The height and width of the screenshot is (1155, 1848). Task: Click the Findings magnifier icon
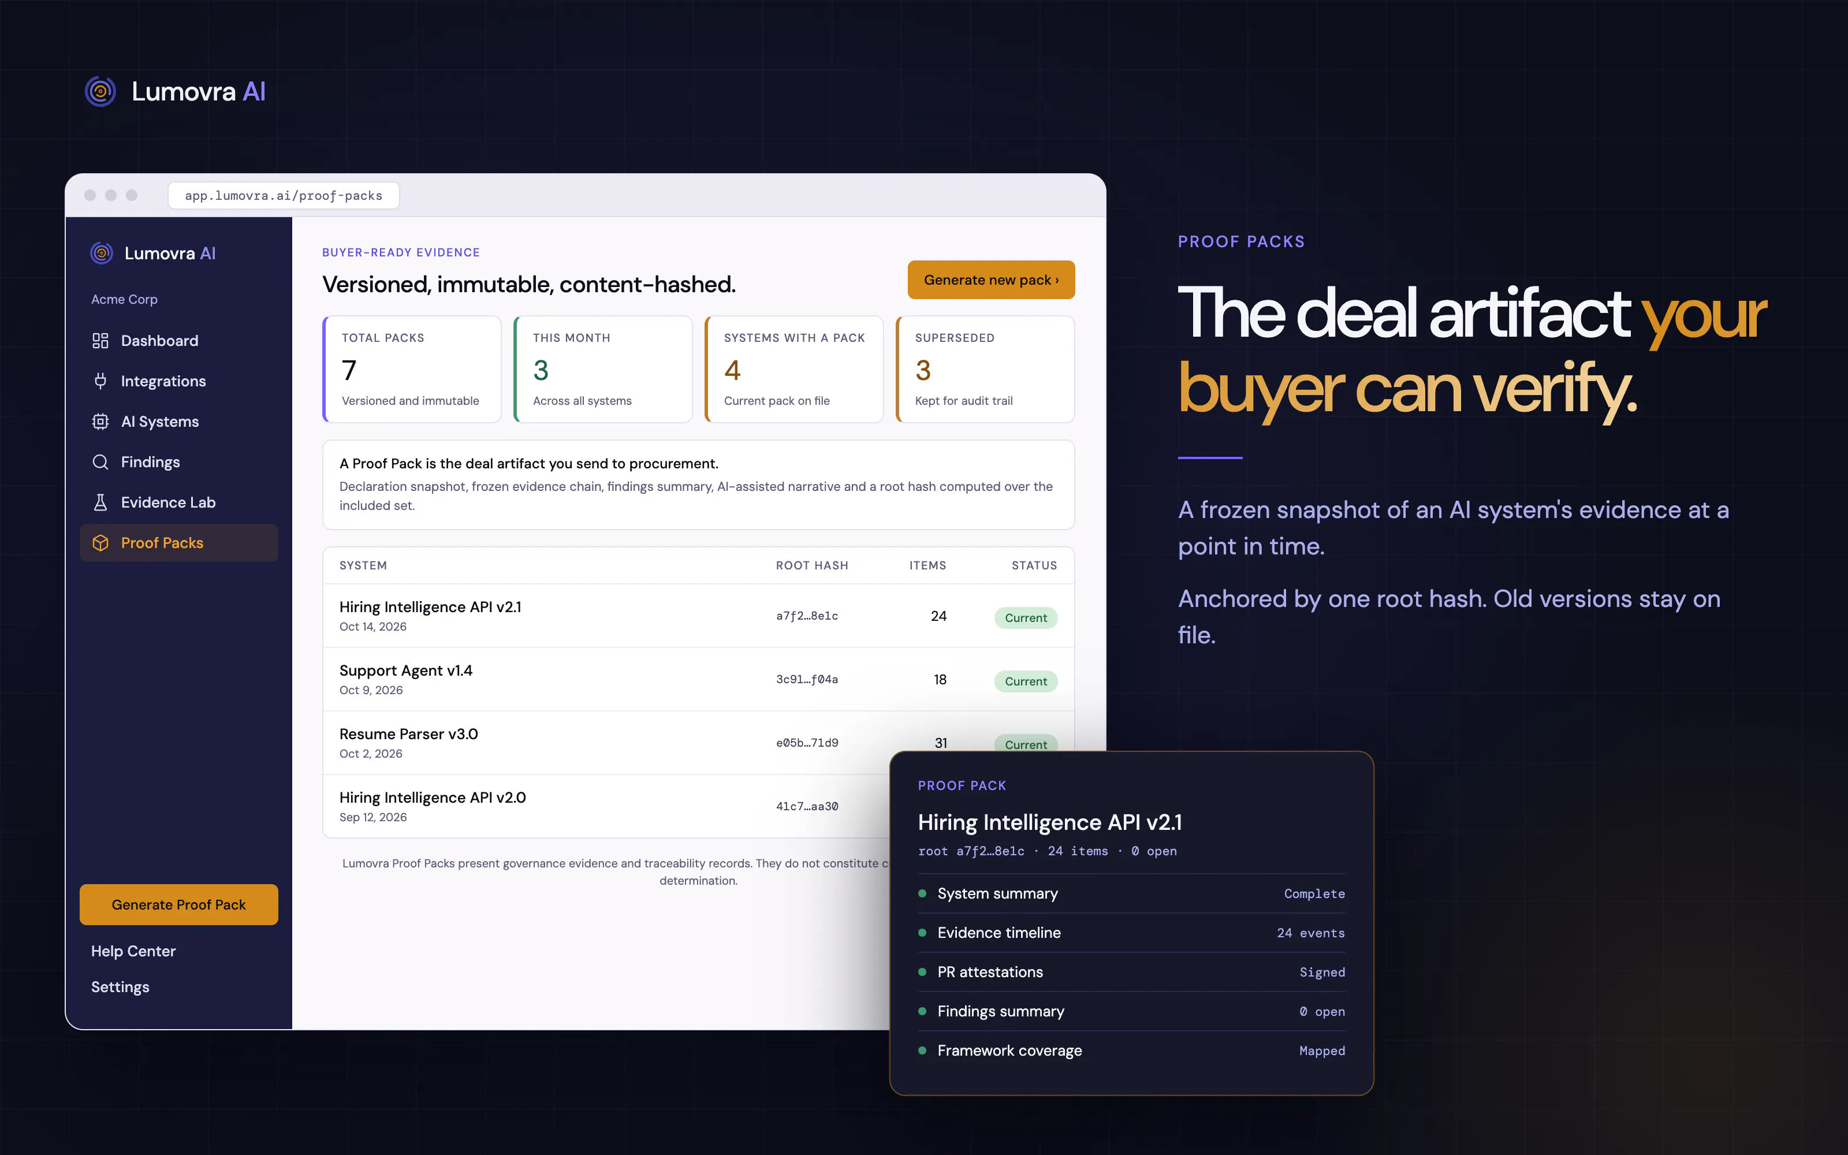coord(100,462)
